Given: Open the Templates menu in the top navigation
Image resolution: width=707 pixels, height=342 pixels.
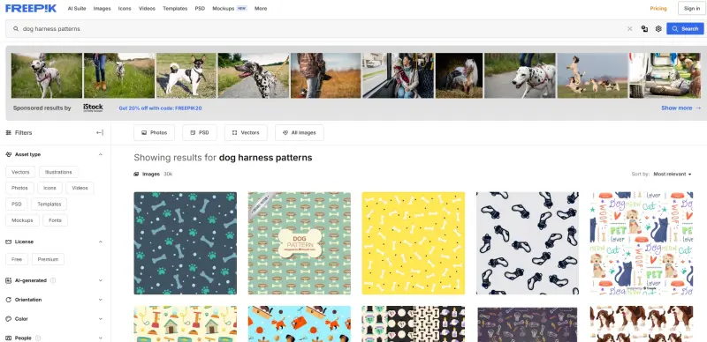Looking at the screenshot, I should pos(175,9).
